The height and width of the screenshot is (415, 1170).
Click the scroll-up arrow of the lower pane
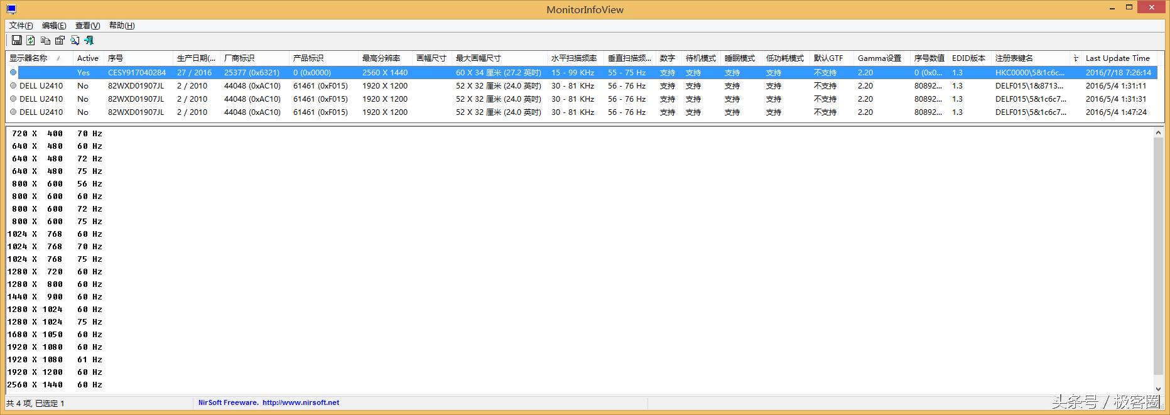[1159, 133]
